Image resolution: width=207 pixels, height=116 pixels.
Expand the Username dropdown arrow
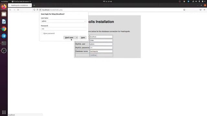tap(85, 21)
